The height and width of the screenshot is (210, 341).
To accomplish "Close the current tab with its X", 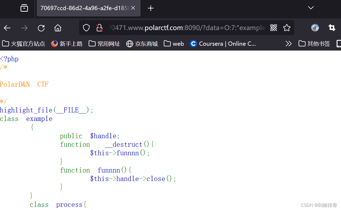I will 133,8.
